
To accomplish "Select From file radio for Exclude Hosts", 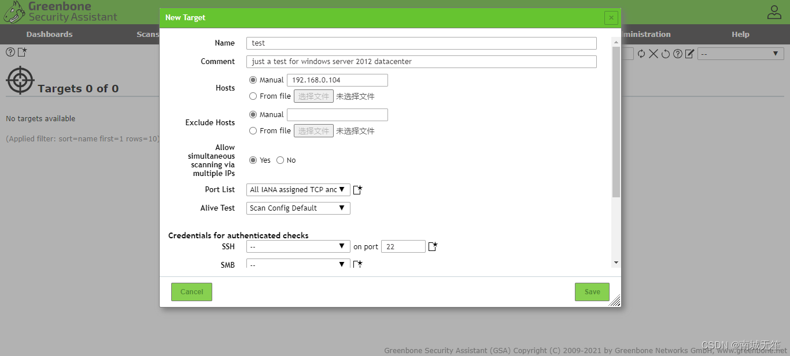I will (253, 131).
